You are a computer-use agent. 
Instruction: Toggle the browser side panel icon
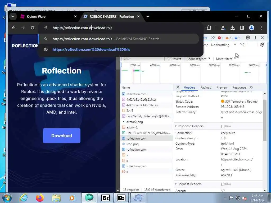tap(242, 28)
